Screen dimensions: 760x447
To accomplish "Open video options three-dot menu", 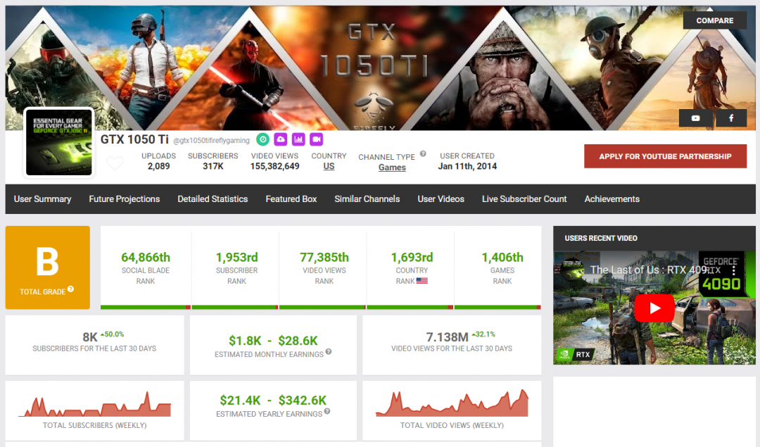I will pos(734,270).
